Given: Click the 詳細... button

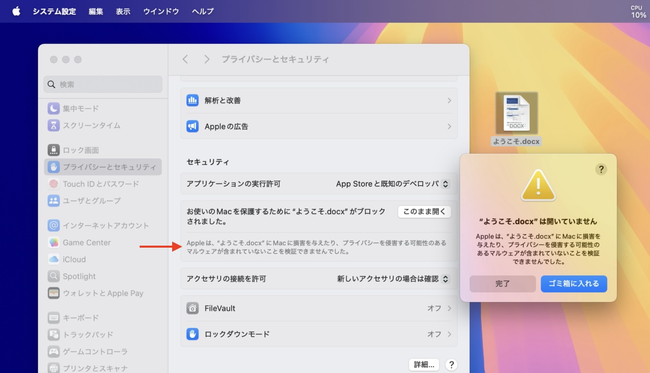Looking at the screenshot, I should [x=424, y=364].
